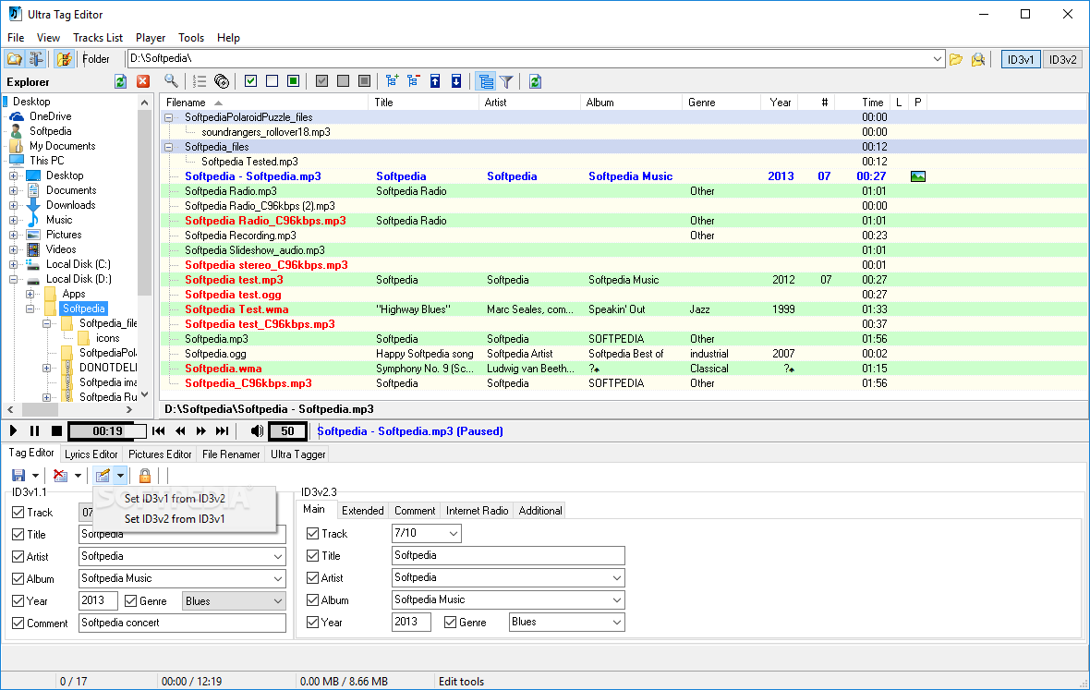Open the ID3v2.3 Track 7/10 dropdown
Image resolution: width=1090 pixels, height=690 pixels.
(454, 534)
